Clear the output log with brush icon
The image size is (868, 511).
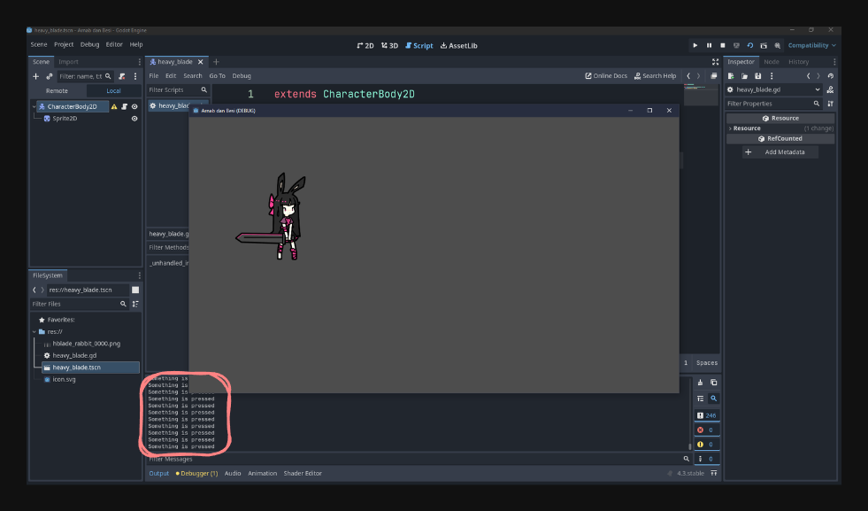pos(700,383)
